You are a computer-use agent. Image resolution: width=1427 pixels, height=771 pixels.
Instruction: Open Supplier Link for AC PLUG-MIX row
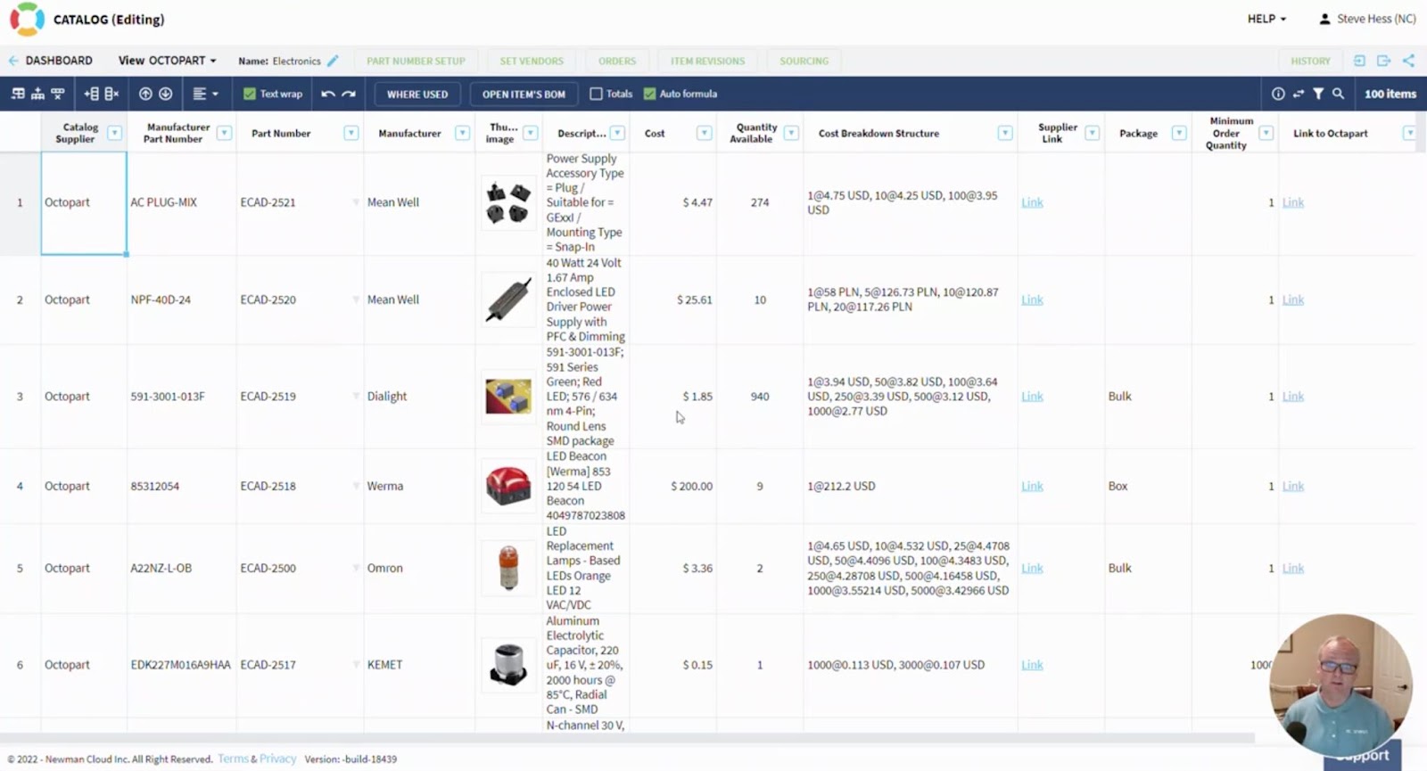[x=1032, y=202]
